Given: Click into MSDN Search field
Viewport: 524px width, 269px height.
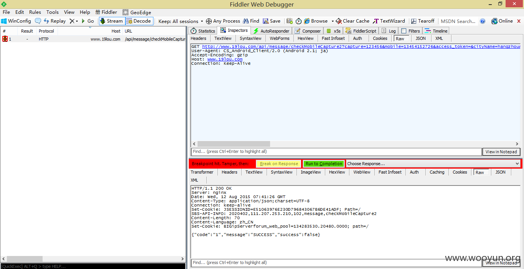Looking at the screenshot, I should pyautogui.click(x=458, y=21).
